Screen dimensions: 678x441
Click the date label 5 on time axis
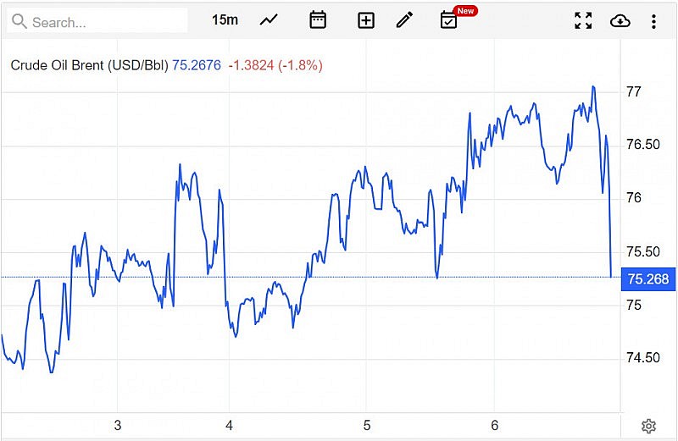click(367, 426)
